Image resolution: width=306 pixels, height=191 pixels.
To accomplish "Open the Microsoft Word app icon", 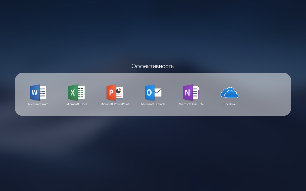I will [x=38, y=92].
